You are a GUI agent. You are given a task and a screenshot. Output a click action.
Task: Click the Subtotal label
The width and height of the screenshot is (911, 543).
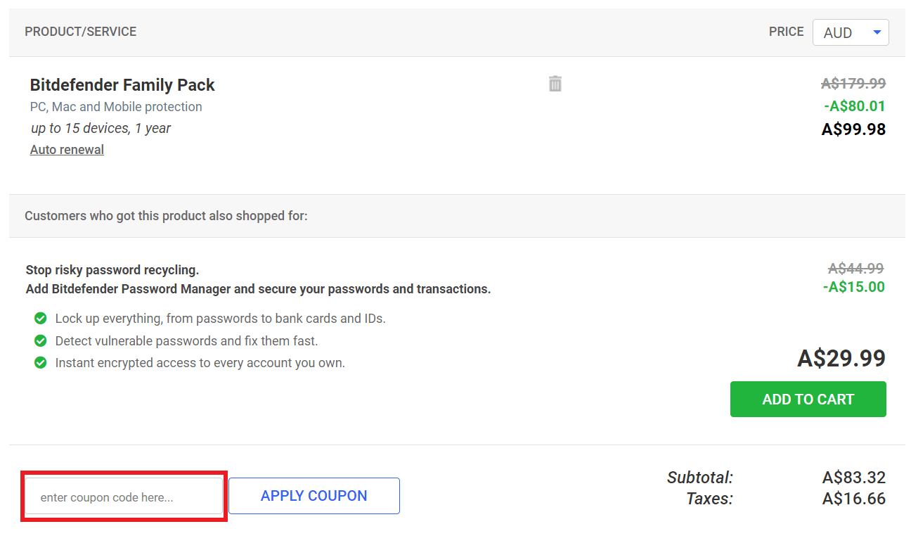(x=700, y=478)
